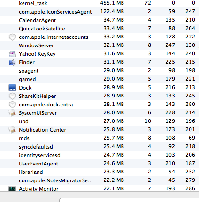199x202 pixels.
Task: Click the ports value 210 for UserEventAgent
Action: pyautogui.click(x=170, y=163)
